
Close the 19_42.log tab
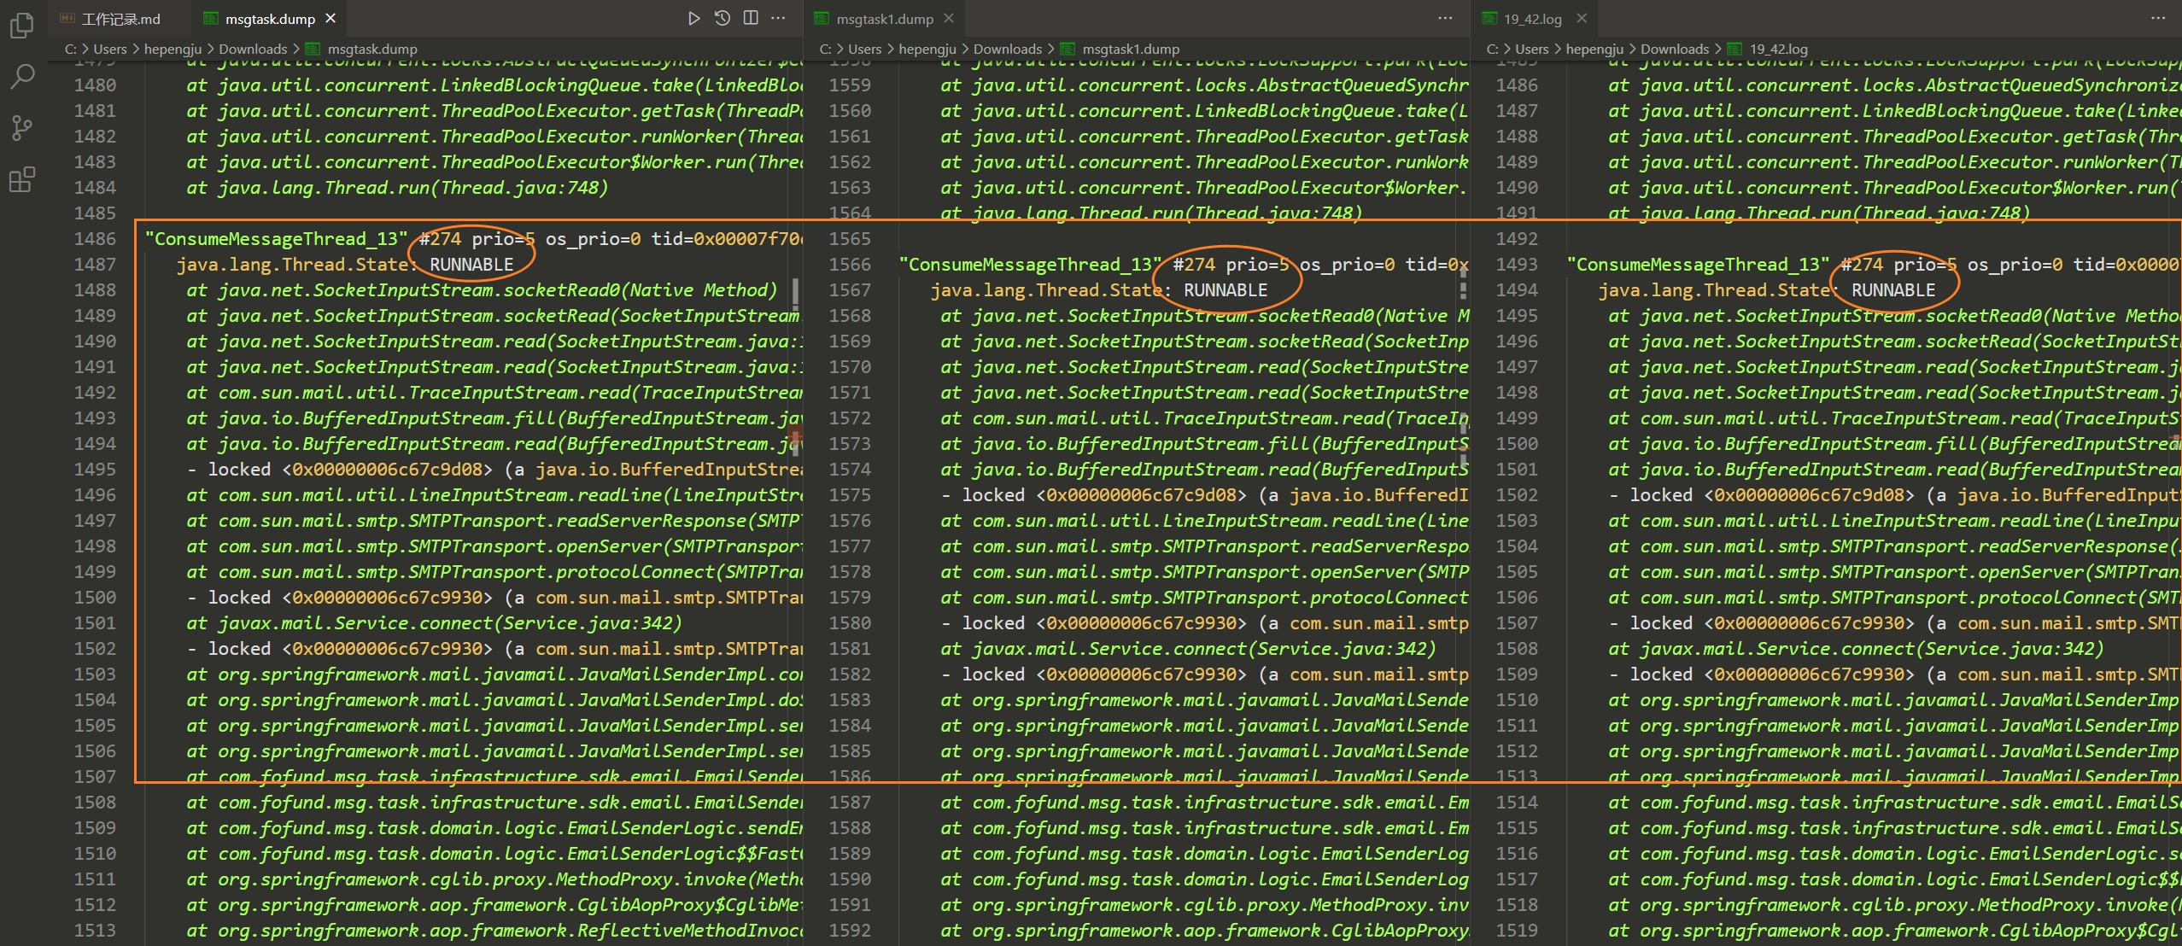[1582, 18]
